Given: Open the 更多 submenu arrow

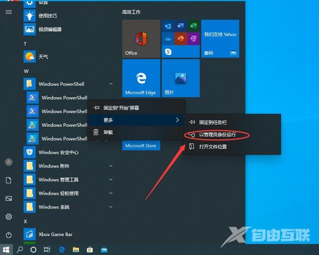Looking at the screenshot, I should [x=177, y=120].
